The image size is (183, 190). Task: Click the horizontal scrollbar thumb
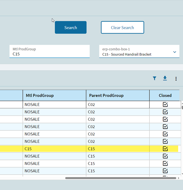[x=120, y=178]
